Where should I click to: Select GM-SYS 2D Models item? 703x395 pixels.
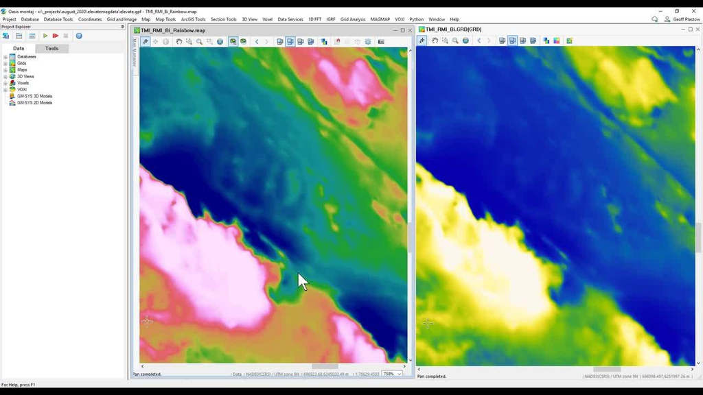pos(34,103)
